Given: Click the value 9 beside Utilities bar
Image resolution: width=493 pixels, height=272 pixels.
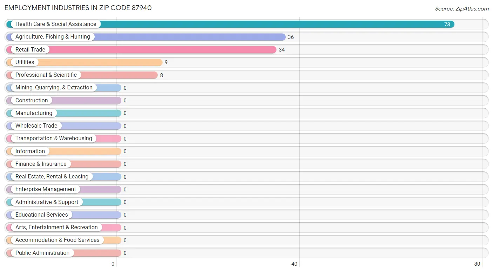Looking at the screenshot, I should point(166,62).
